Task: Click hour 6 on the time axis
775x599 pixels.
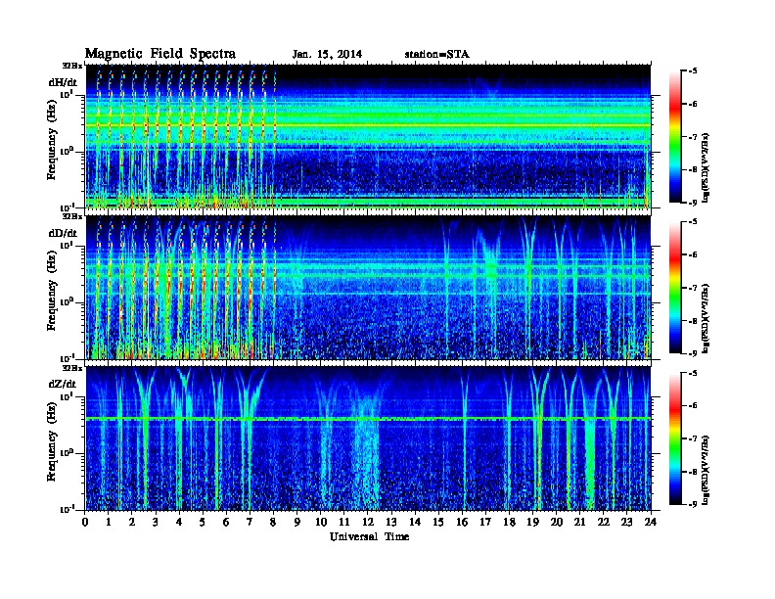Action: [x=227, y=523]
